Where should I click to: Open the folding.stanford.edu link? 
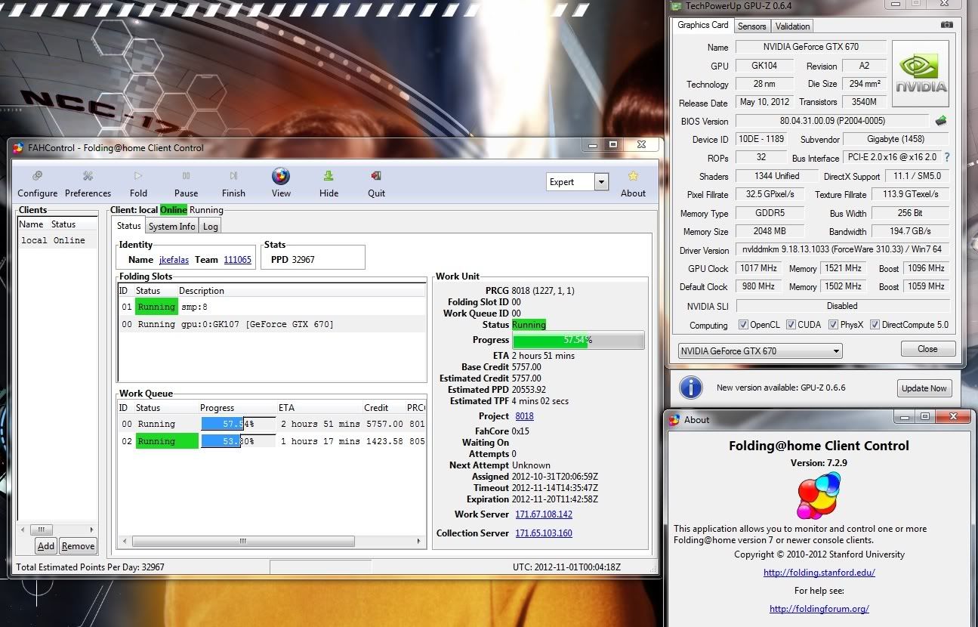coord(819,573)
